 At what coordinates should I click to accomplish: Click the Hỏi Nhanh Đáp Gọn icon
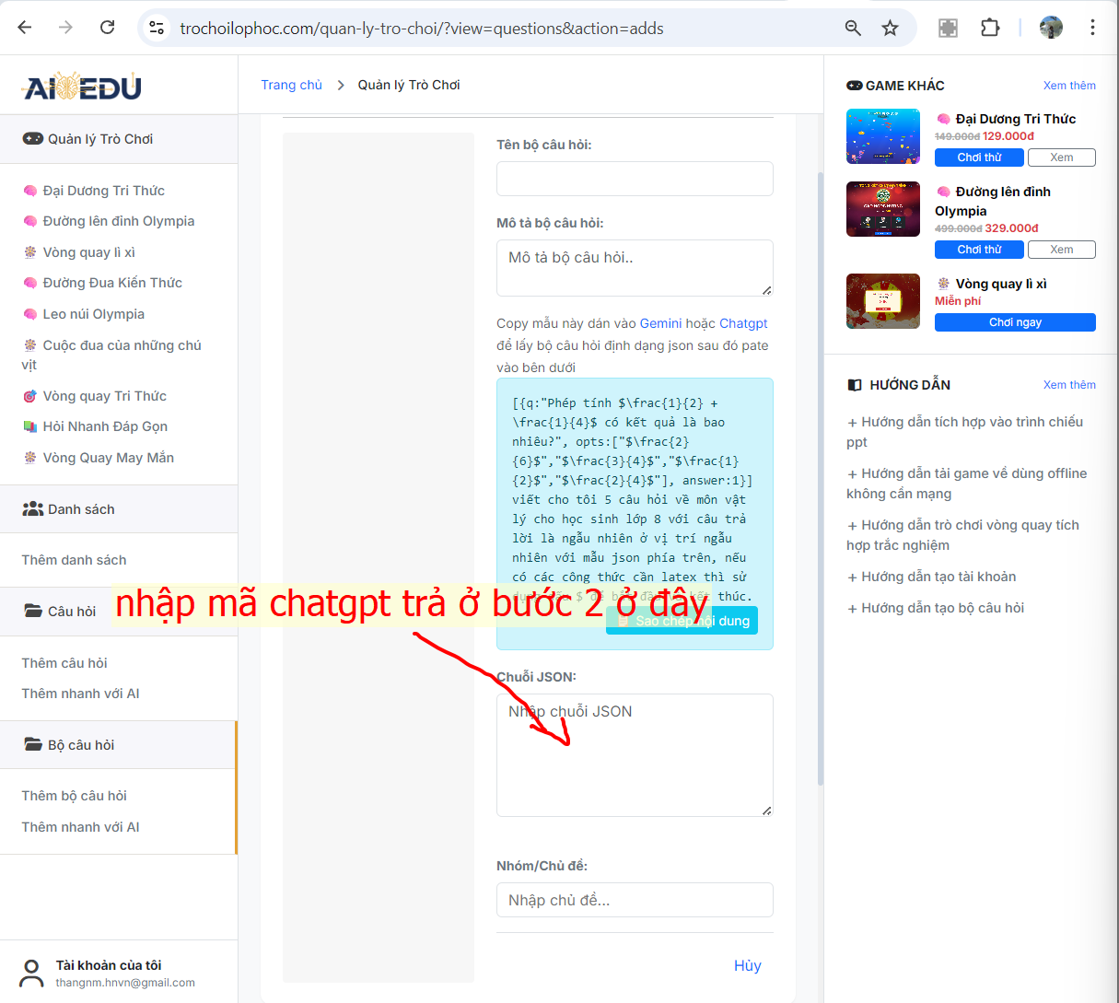point(29,426)
